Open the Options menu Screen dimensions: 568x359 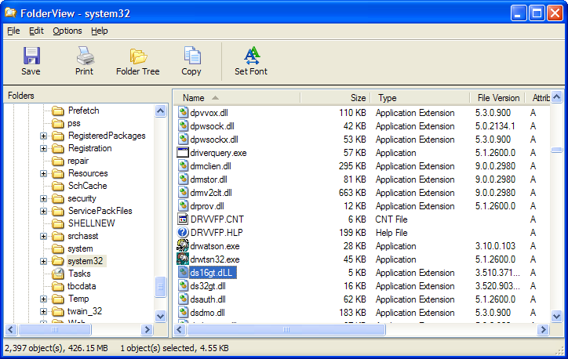click(67, 31)
